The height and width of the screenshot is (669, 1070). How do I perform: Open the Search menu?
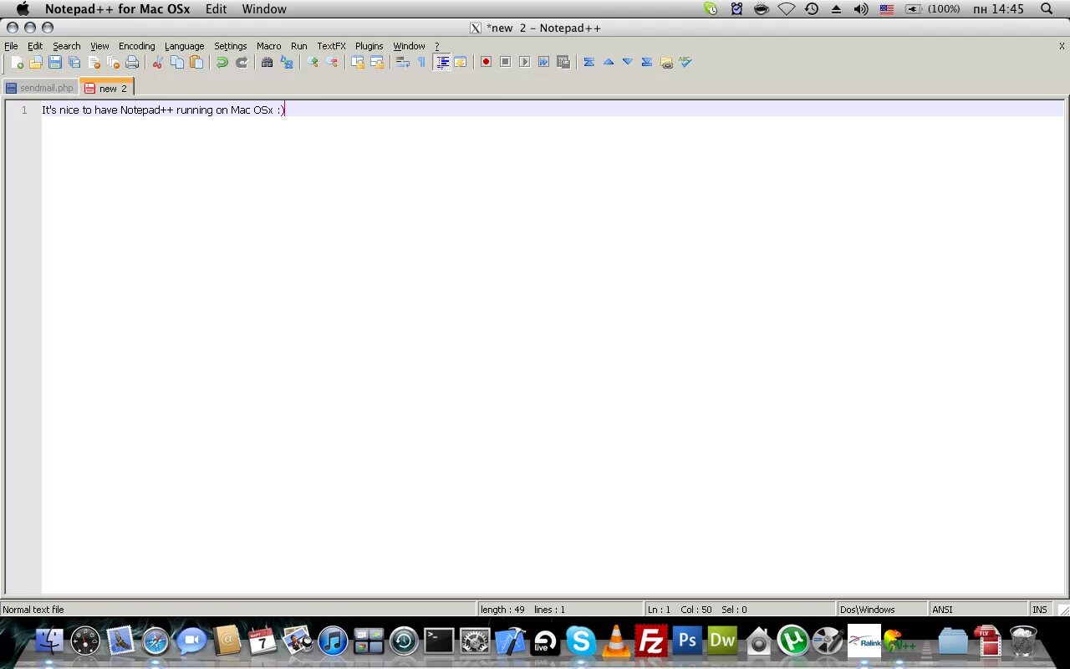tap(67, 46)
